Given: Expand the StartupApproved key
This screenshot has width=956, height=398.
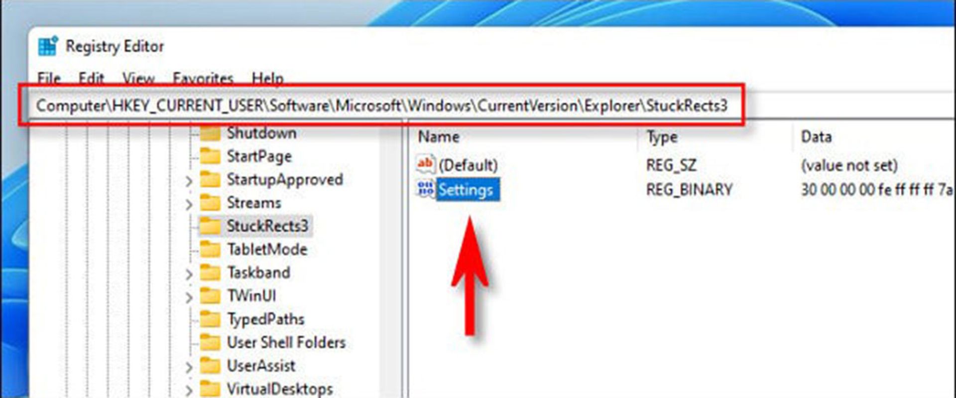Looking at the screenshot, I should (x=189, y=181).
